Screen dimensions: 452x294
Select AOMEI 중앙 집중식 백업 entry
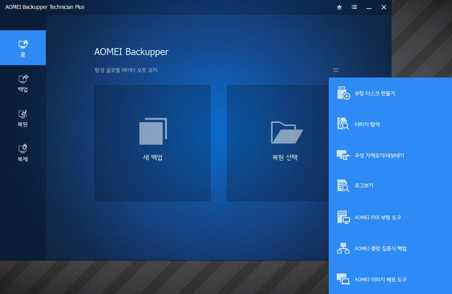[380, 249]
